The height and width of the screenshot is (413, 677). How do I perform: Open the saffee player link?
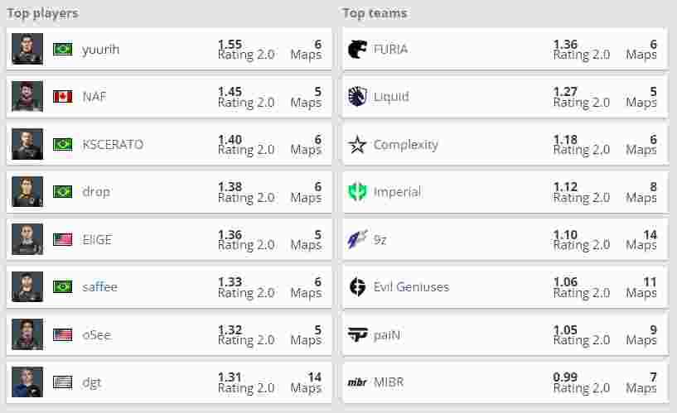99,286
